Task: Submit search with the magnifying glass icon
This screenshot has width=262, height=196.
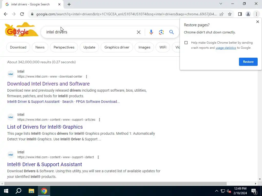Action: pos(171,32)
